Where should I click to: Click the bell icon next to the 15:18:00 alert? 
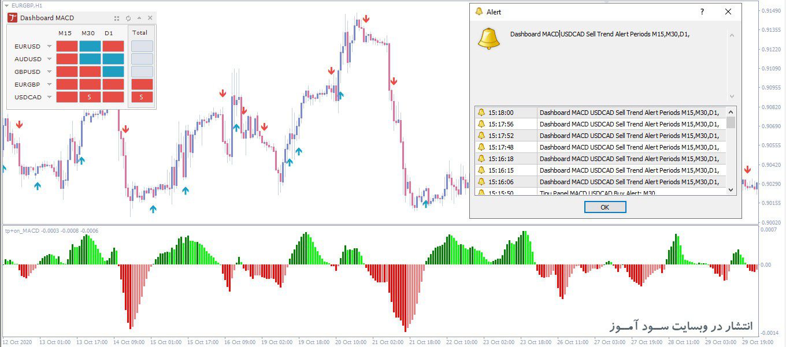click(483, 112)
